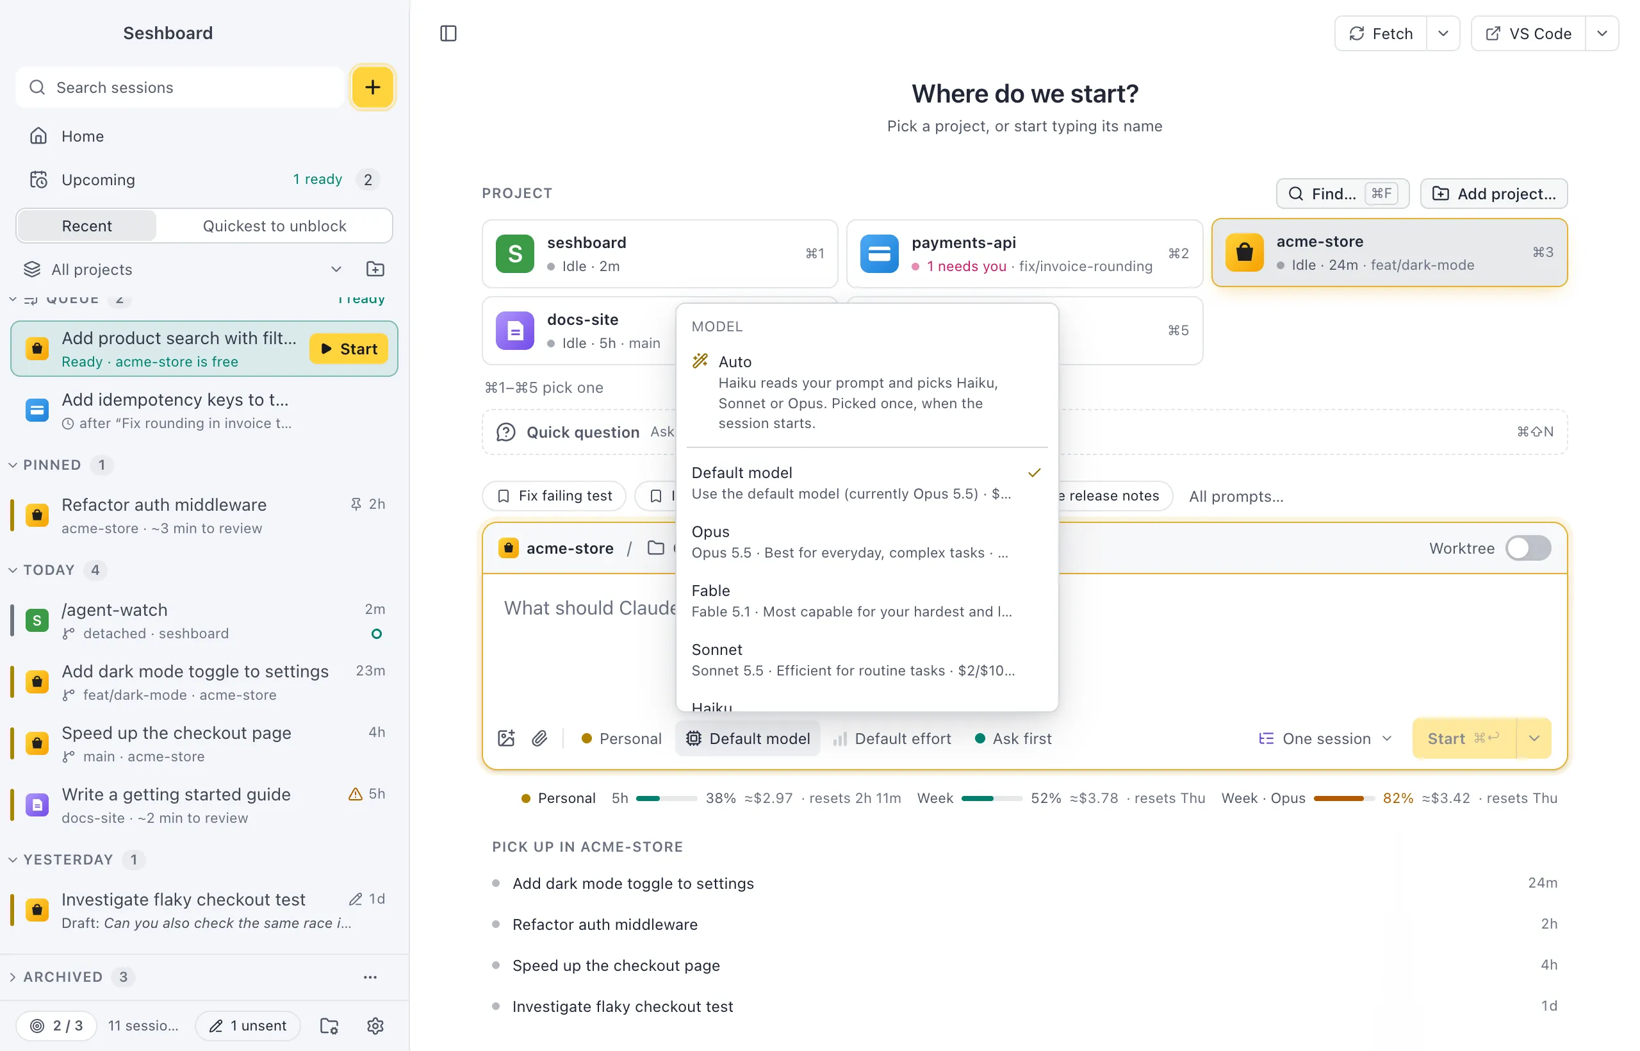Click the Add project... button
This screenshot has width=1640, height=1051.
pos(1493,194)
